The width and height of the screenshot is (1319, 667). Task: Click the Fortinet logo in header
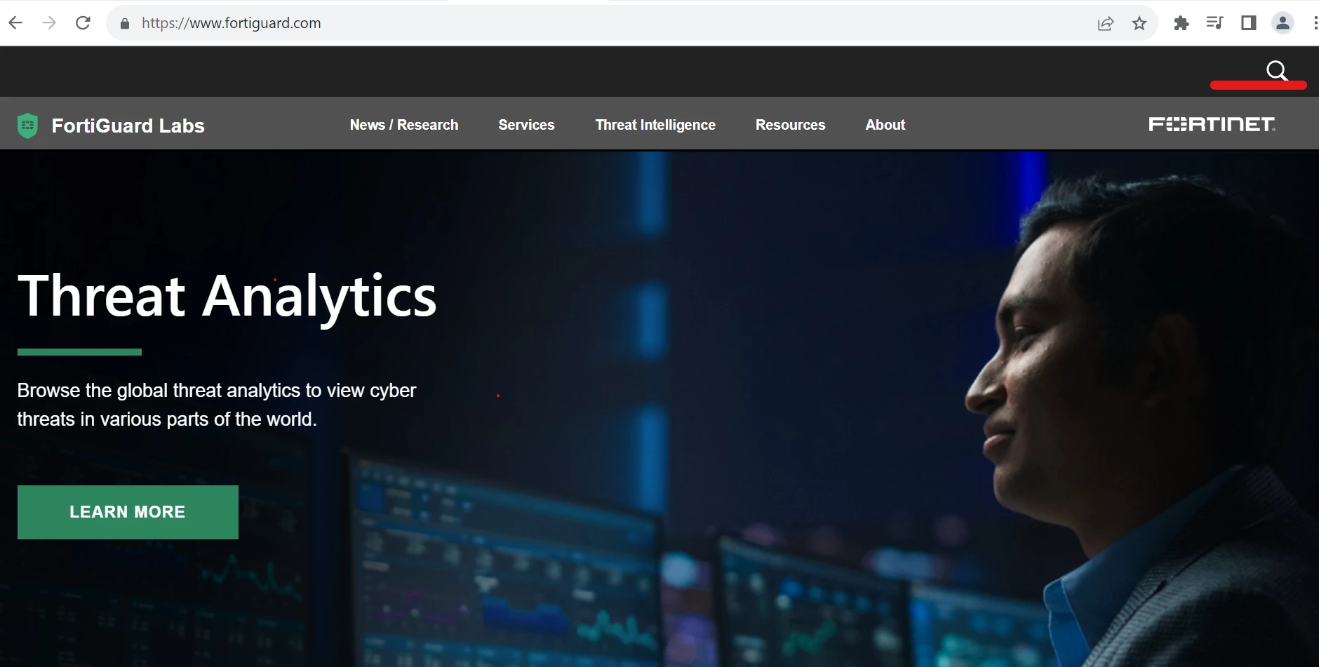tap(1212, 124)
